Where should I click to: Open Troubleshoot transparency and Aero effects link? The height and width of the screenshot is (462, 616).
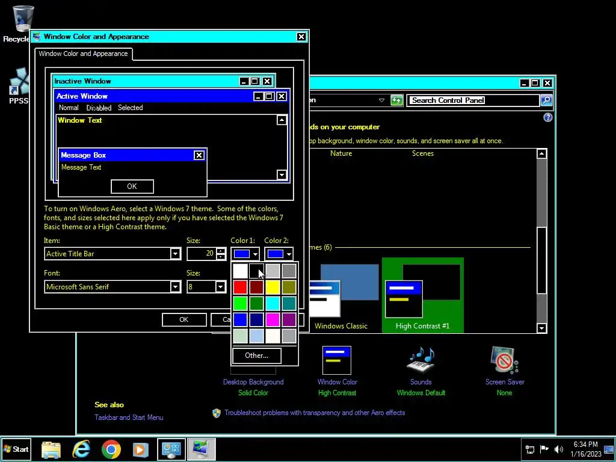(315, 413)
